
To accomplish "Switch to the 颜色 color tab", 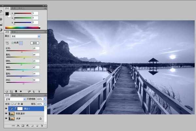I will point(7,8).
